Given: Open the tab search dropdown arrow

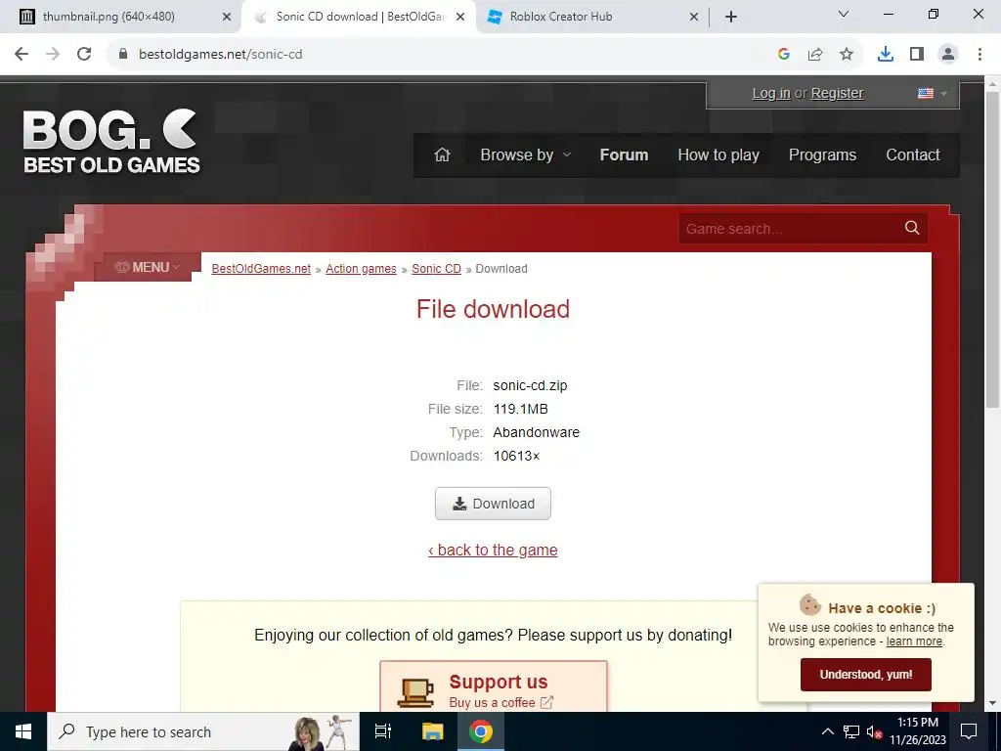Looking at the screenshot, I should [843, 14].
